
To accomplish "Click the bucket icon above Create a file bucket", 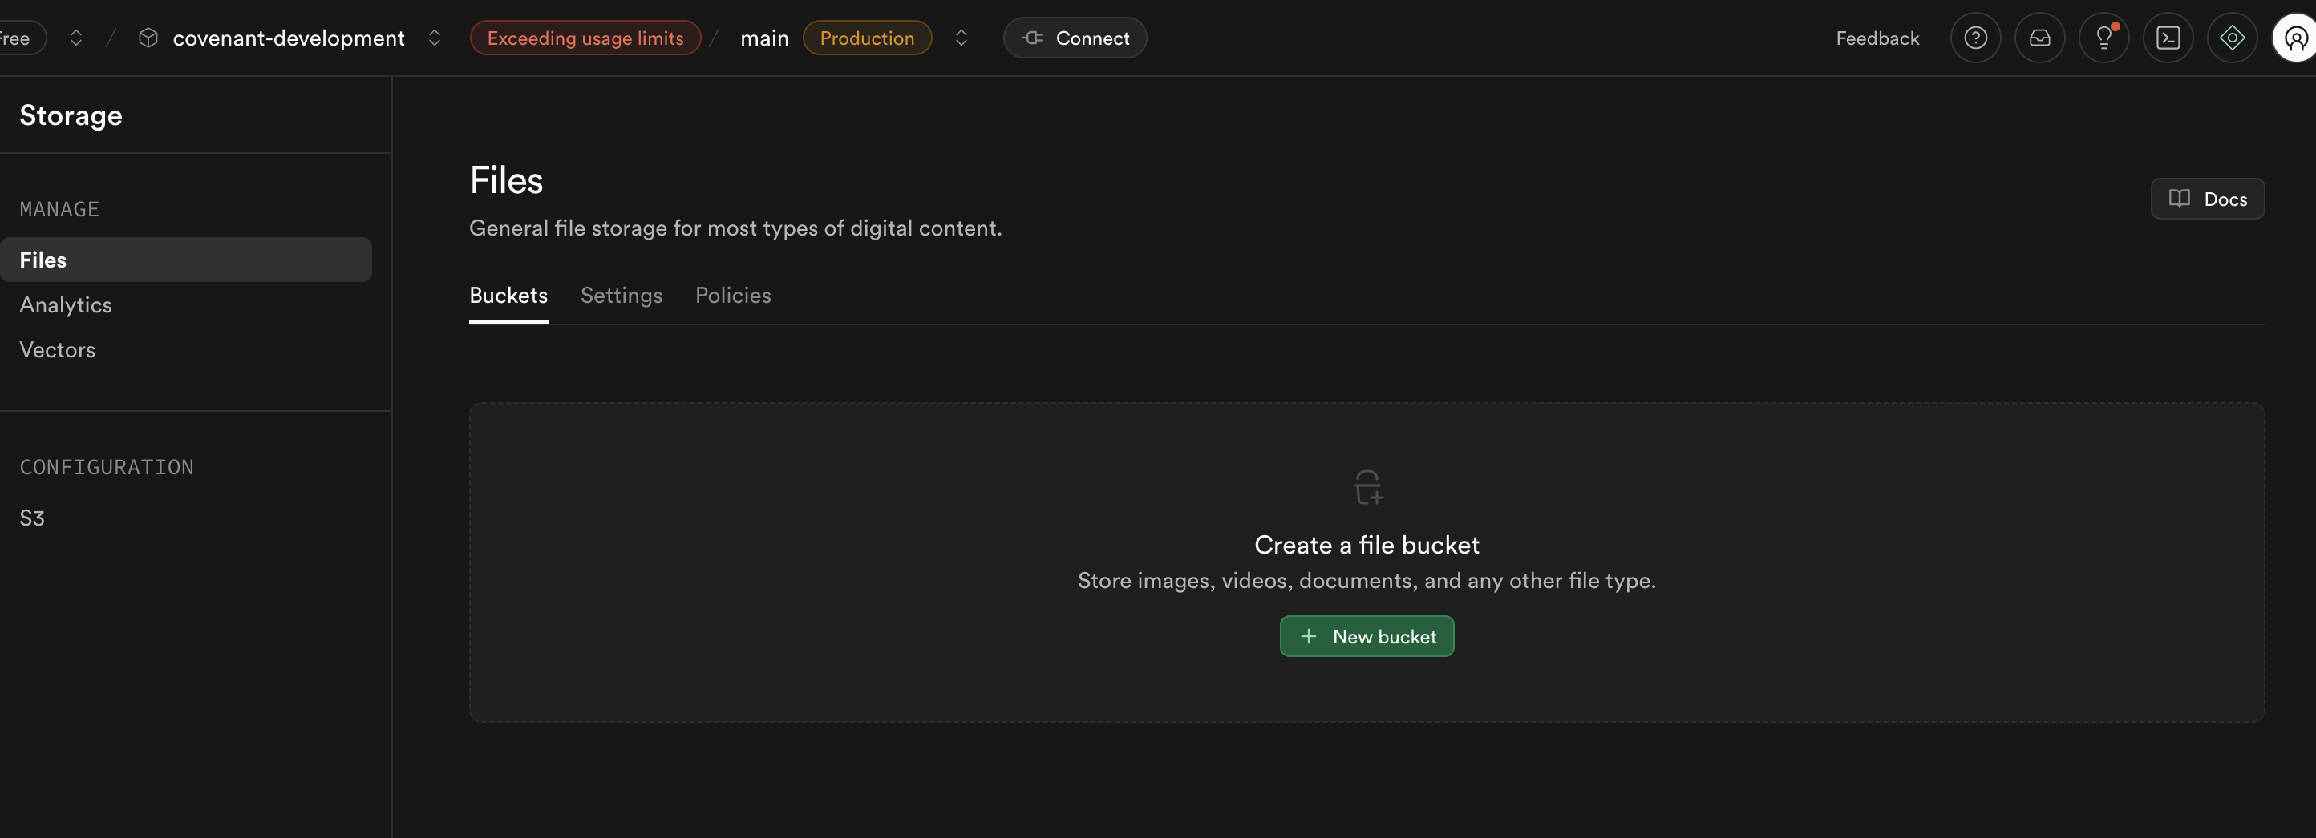I will [1367, 487].
